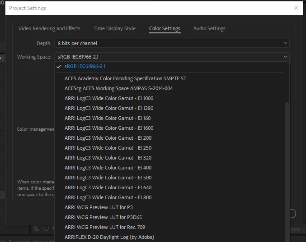Collapse the Working Space dropdown
The width and height of the screenshot is (306, 242).
[172, 57]
